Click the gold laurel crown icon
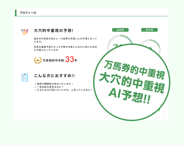 [38, 60]
